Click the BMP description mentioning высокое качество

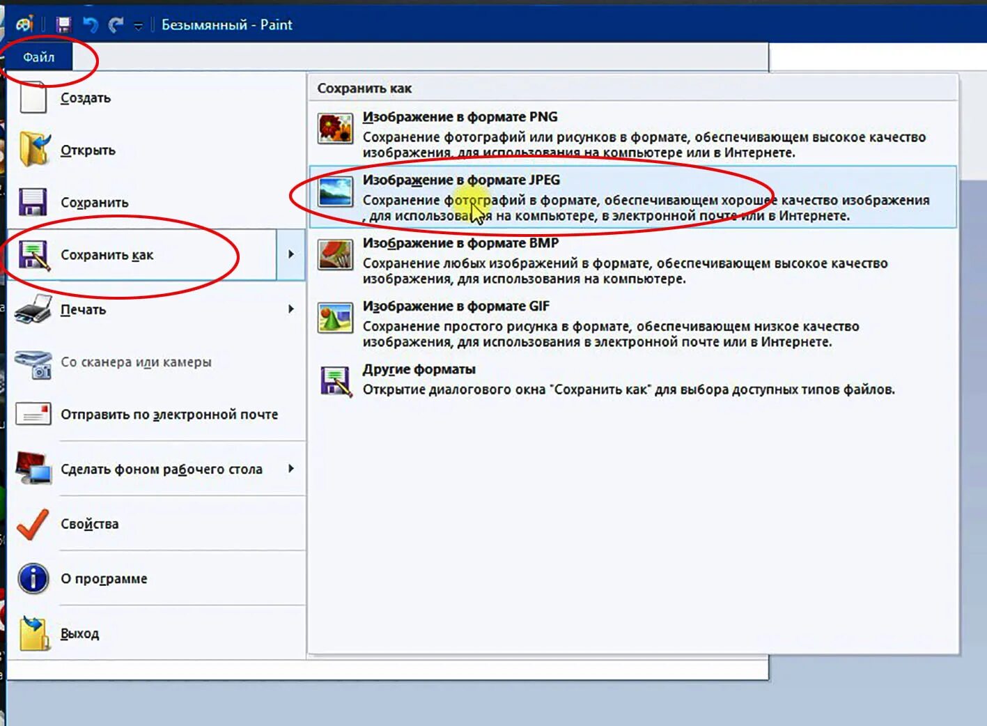(625, 271)
